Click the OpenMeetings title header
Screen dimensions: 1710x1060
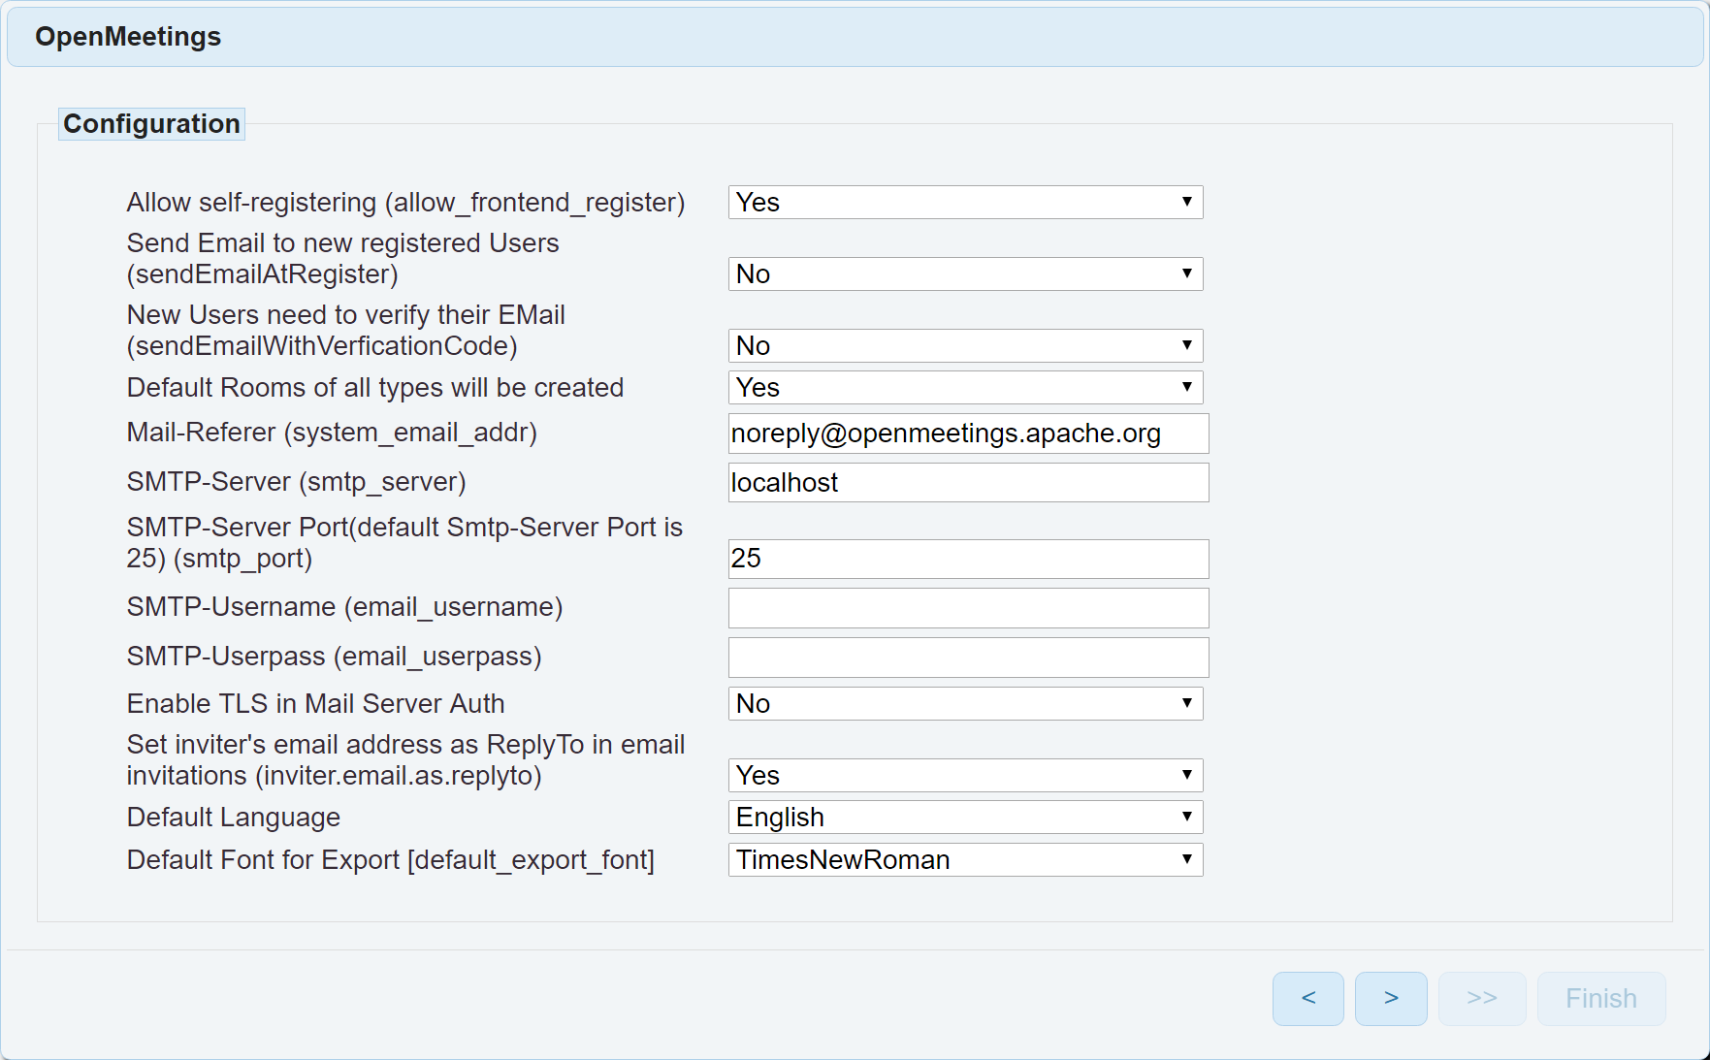128,37
